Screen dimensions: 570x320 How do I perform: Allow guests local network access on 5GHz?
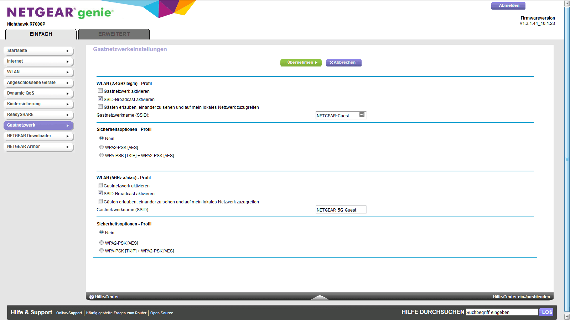(x=100, y=201)
